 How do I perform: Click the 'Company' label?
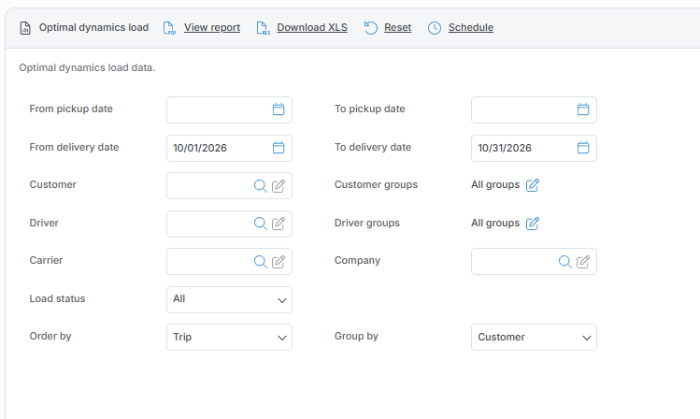(357, 261)
